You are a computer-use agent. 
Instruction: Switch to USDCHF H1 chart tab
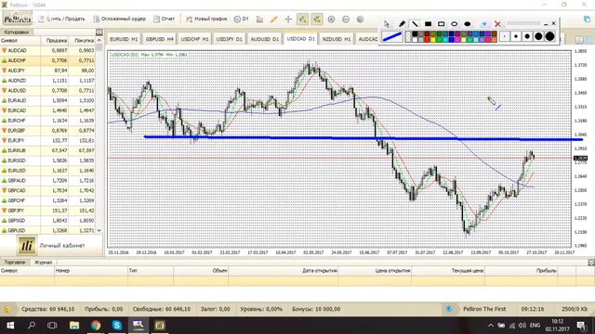tap(194, 39)
